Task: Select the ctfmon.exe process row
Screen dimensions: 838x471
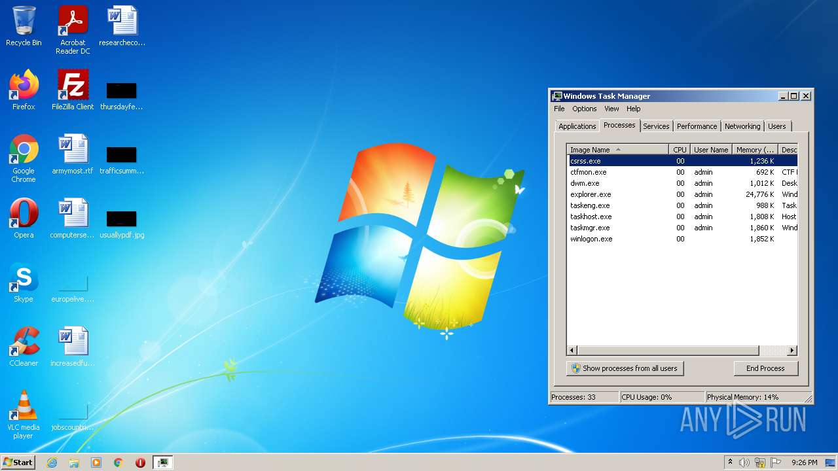Action: click(x=682, y=172)
